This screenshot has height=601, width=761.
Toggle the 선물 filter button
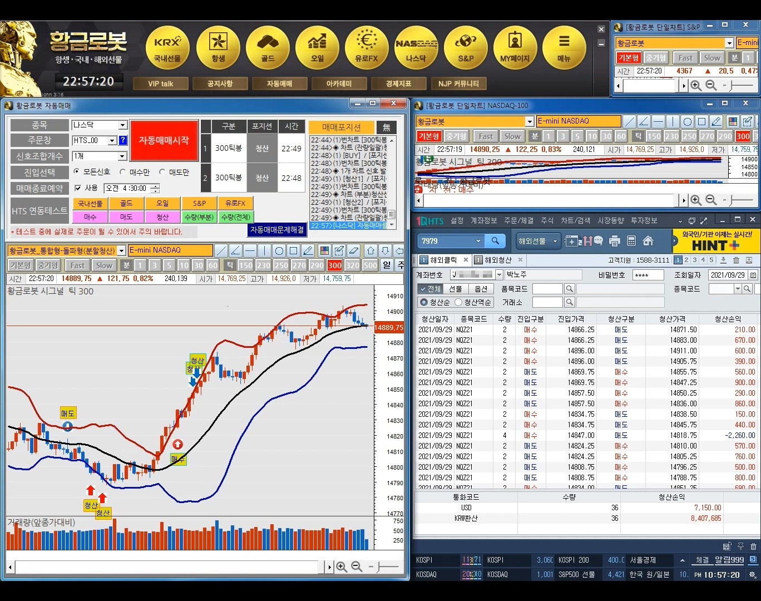[456, 289]
